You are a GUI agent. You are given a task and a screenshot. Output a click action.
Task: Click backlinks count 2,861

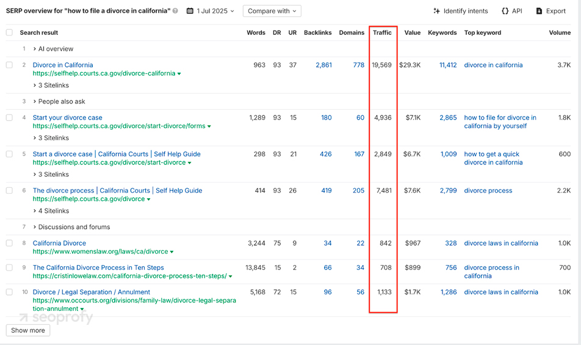point(324,65)
